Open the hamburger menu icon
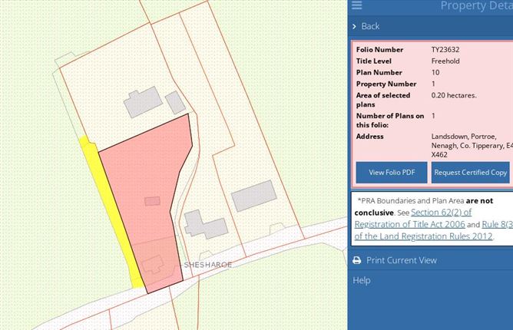513x330 pixels. pyautogui.click(x=356, y=5)
